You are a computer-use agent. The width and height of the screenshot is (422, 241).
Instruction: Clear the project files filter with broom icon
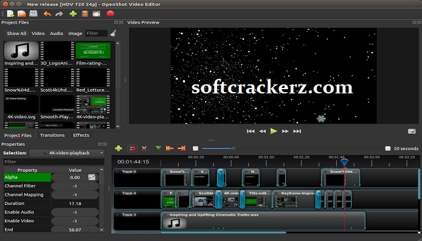pyautogui.click(x=113, y=33)
